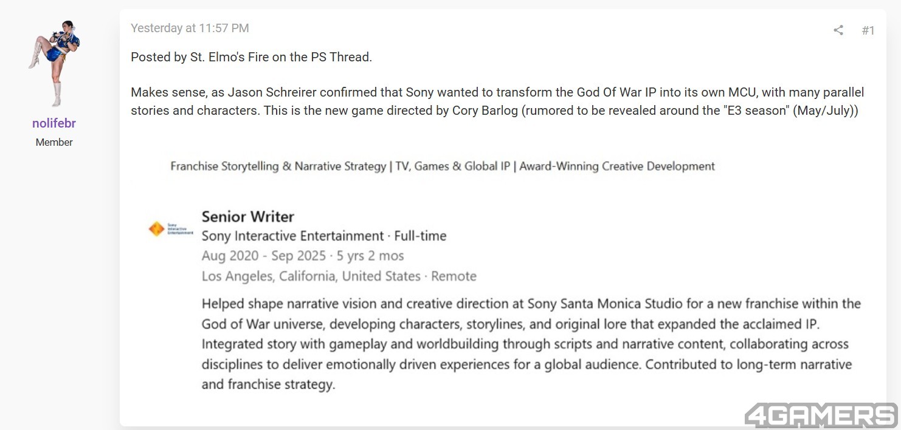Click the nolifebr avatar image
The image size is (901, 430).
pyautogui.click(x=54, y=63)
